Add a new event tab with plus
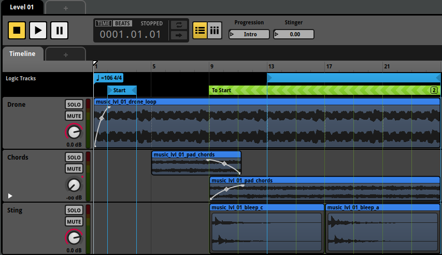Viewport: 442px width, 255px height. (x=65, y=8)
